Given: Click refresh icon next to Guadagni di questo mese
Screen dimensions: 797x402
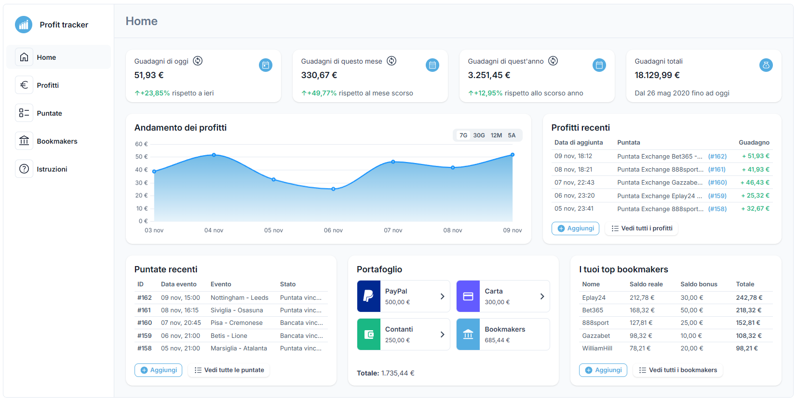Looking at the screenshot, I should [392, 61].
